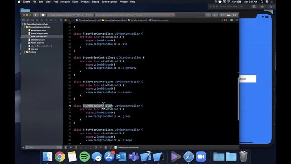The height and width of the screenshot is (164, 291).
Task: Select AppDelegate.swift in navigator
Action: coord(38,31)
